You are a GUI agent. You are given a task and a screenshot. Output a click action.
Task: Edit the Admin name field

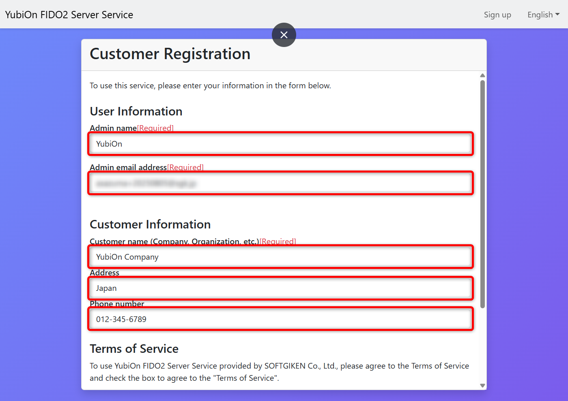(x=280, y=144)
